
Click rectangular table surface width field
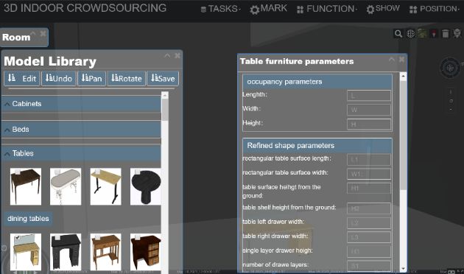[369, 174]
